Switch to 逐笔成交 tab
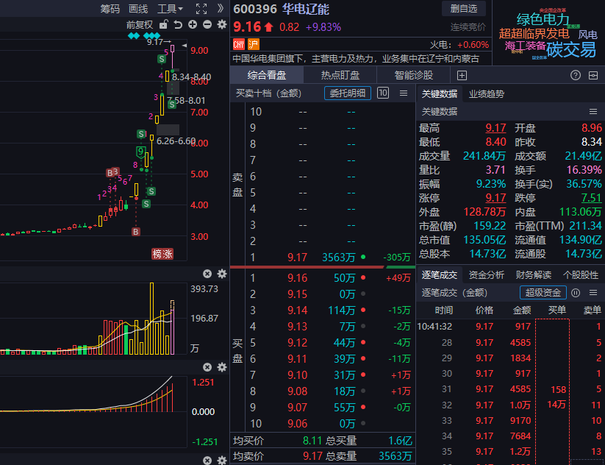605x465 pixels. coord(439,275)
